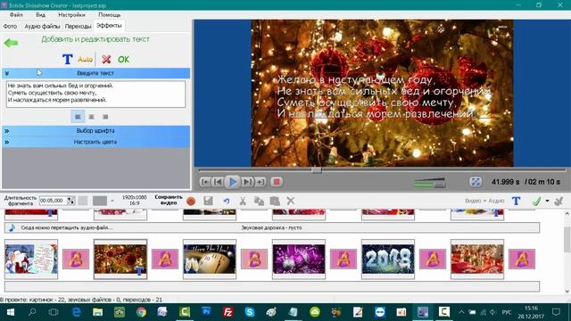Viewport: 571px width, 321px height.
Task: Open the grey background color dropdown arrow
Action: tap(112, 201)
